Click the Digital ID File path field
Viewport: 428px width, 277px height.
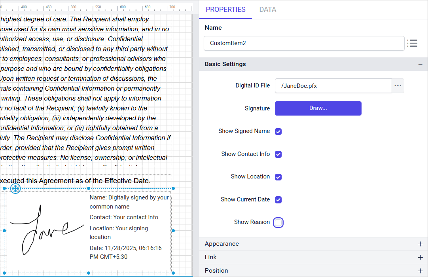pyautogui.click(x=333, y=86)
